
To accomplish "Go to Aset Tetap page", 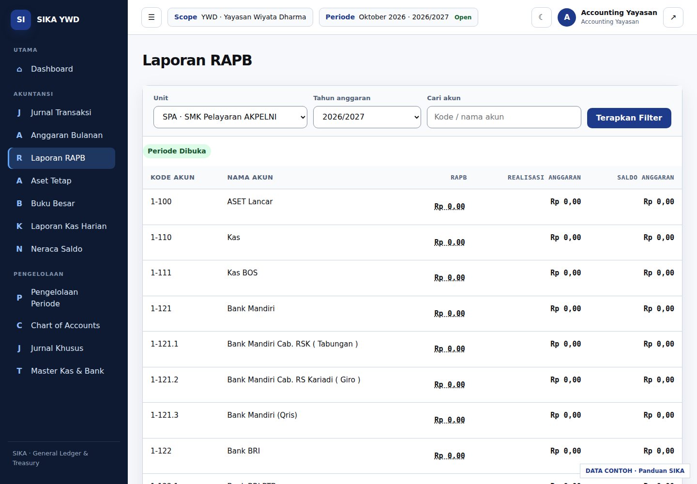I will pyautogui.click(x=61, y=181).
